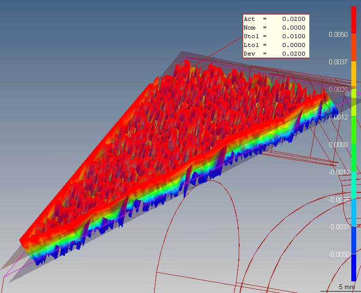Viewport: 361px width, 293px height.
Task: Click the 0.0000 color scale label
Action: [338, 145]
